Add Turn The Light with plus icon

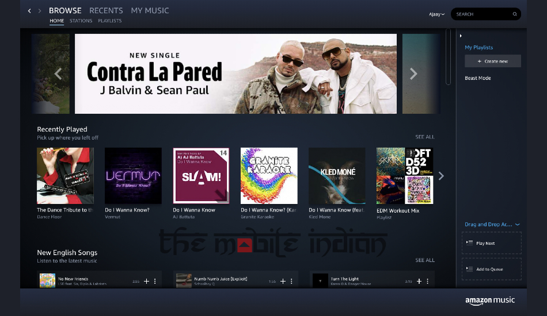pos(419,281)
